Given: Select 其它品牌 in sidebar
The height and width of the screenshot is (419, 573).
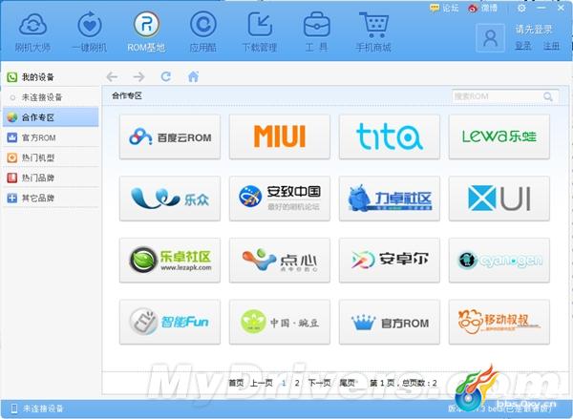Looking at the screenshot, I should (51, 198).
